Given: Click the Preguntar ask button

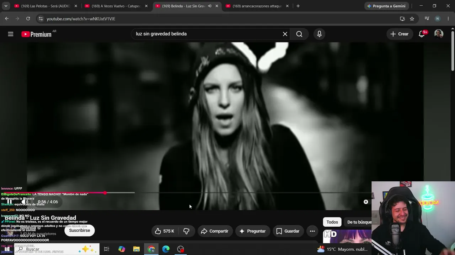Looking at the screenshot, I should 253,231.
